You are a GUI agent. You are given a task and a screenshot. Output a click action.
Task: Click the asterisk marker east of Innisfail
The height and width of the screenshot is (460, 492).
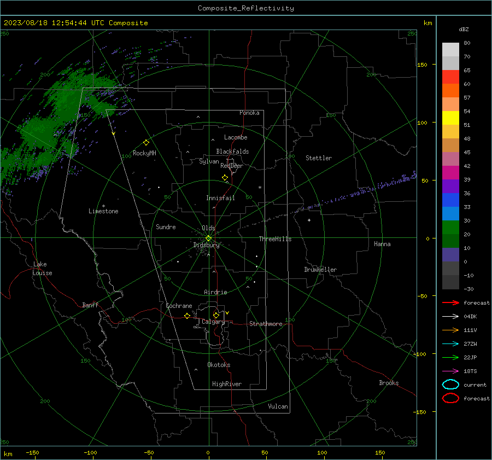(x=260, y=188)
